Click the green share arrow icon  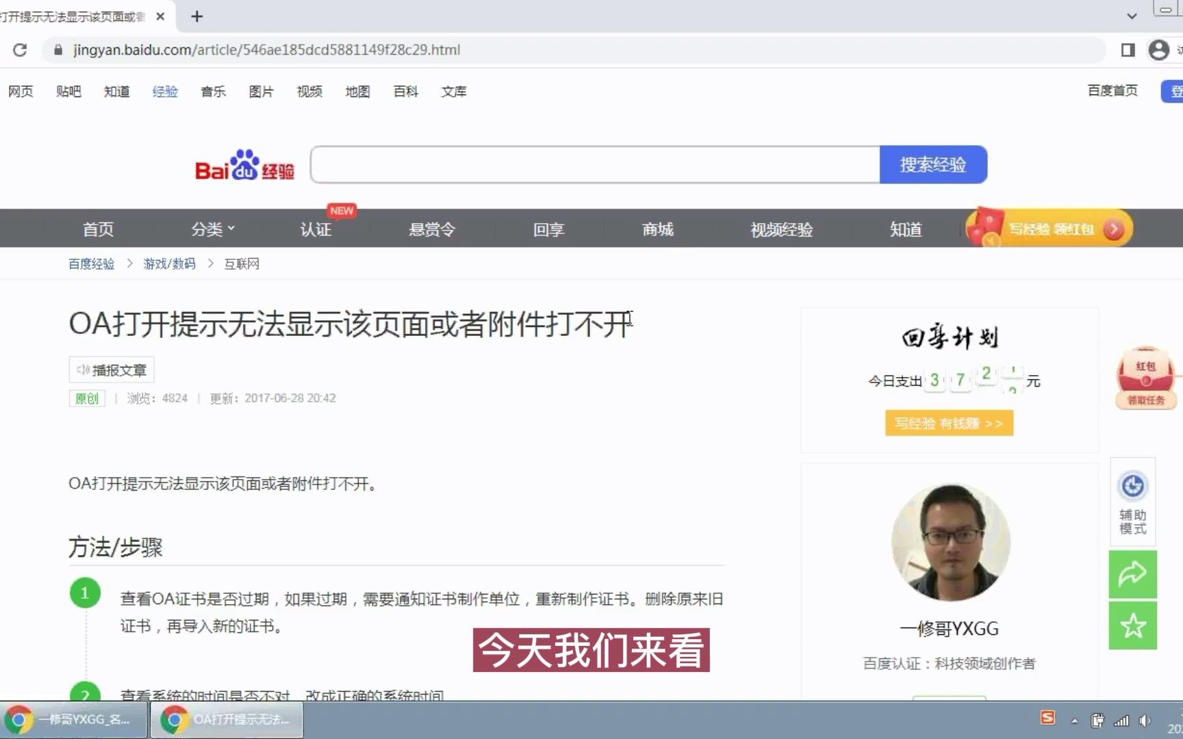1132,574
